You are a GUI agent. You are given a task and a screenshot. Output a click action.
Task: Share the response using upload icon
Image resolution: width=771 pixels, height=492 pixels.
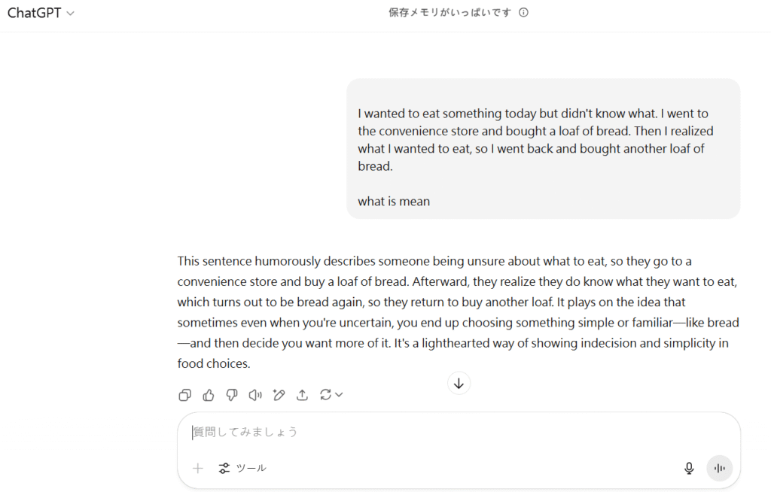pos(303,395)
